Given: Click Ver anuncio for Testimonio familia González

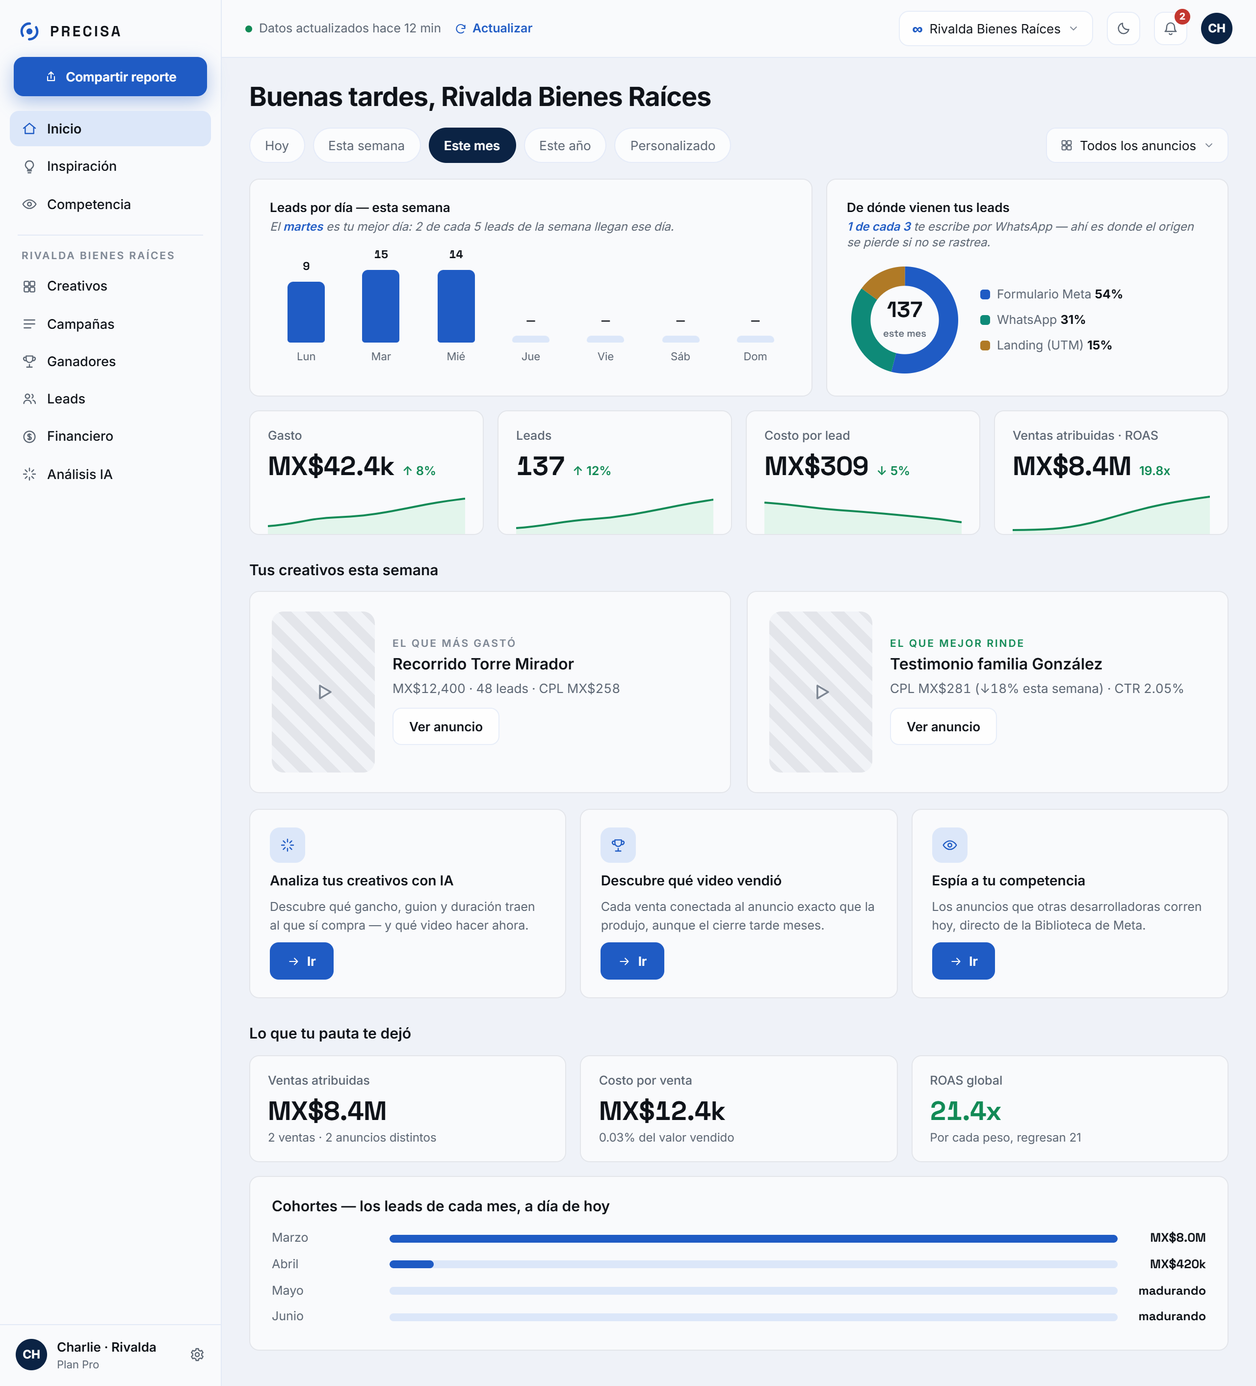Looking at the screenshot, I should point(943,727).
